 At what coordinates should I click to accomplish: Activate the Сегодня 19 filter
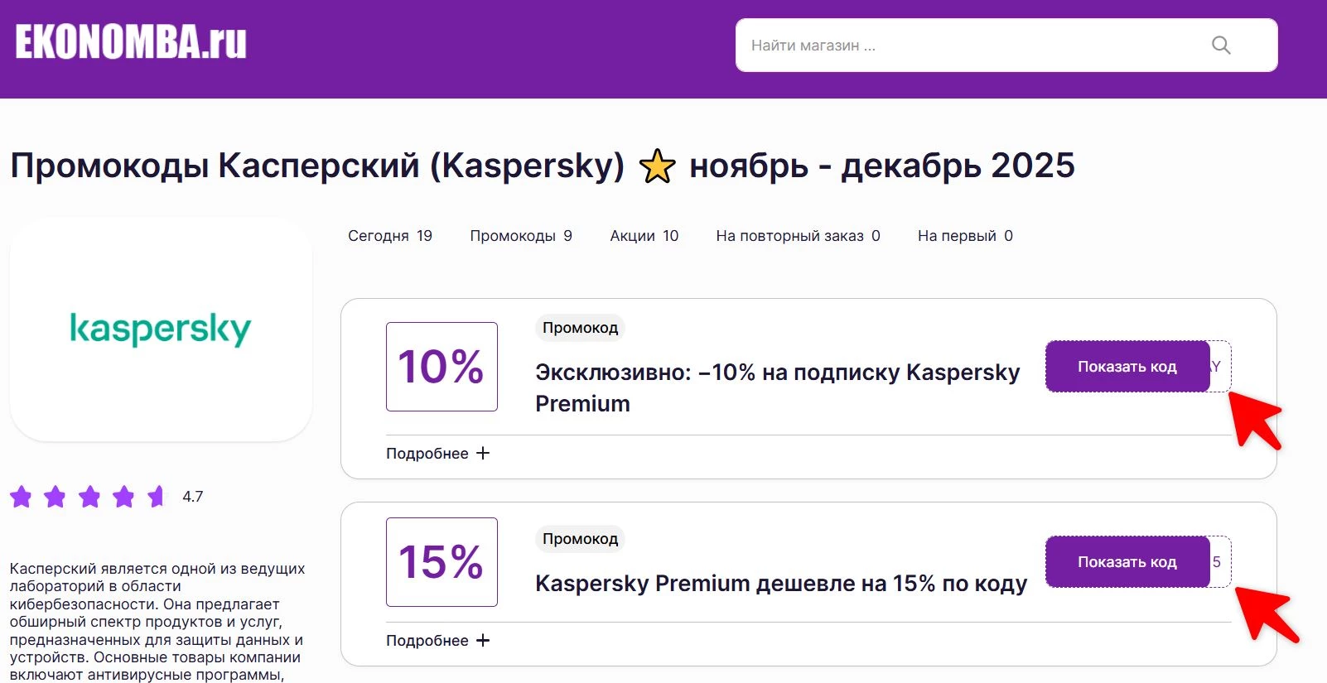coord(389,235)
